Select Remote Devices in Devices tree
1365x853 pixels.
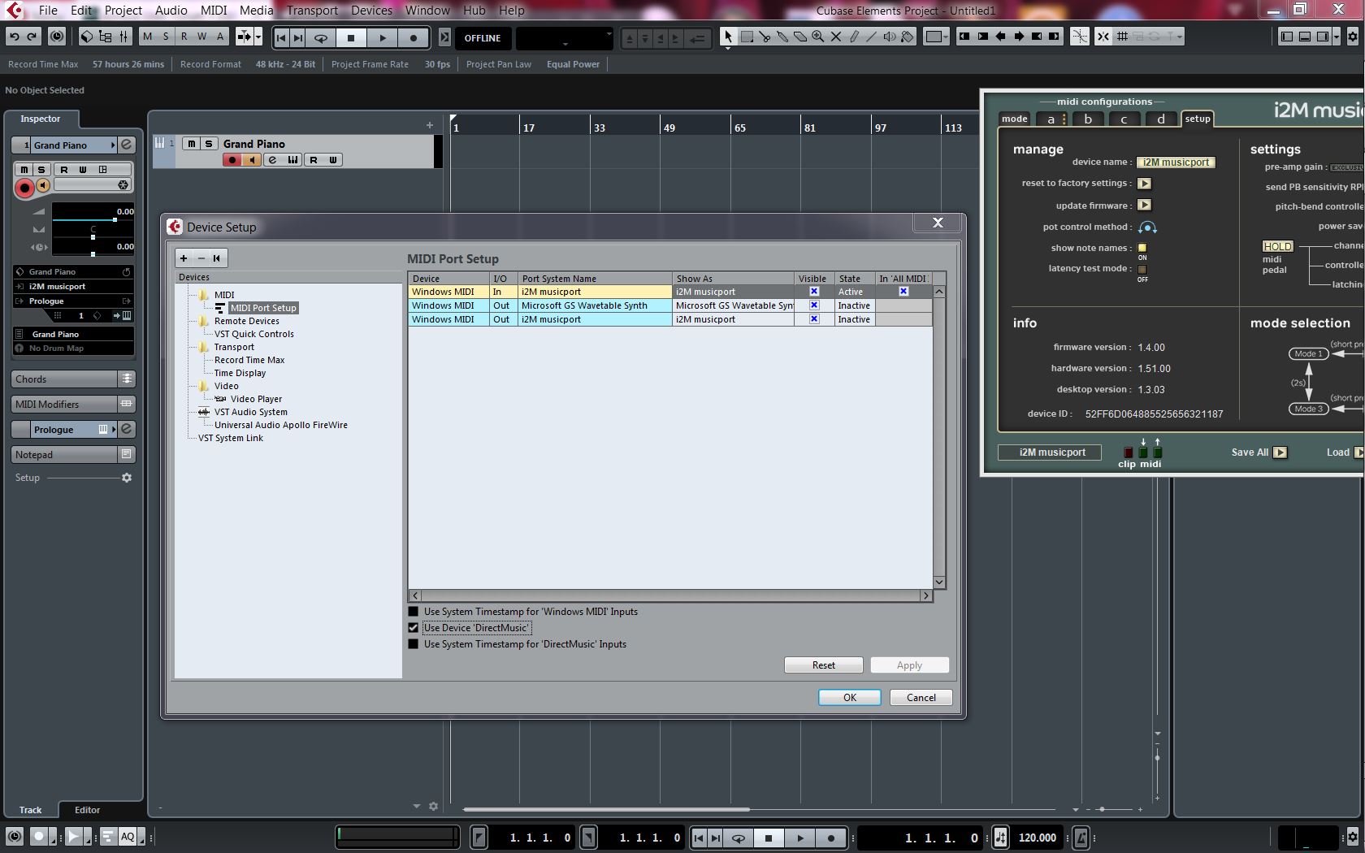(x=247, y=321)
